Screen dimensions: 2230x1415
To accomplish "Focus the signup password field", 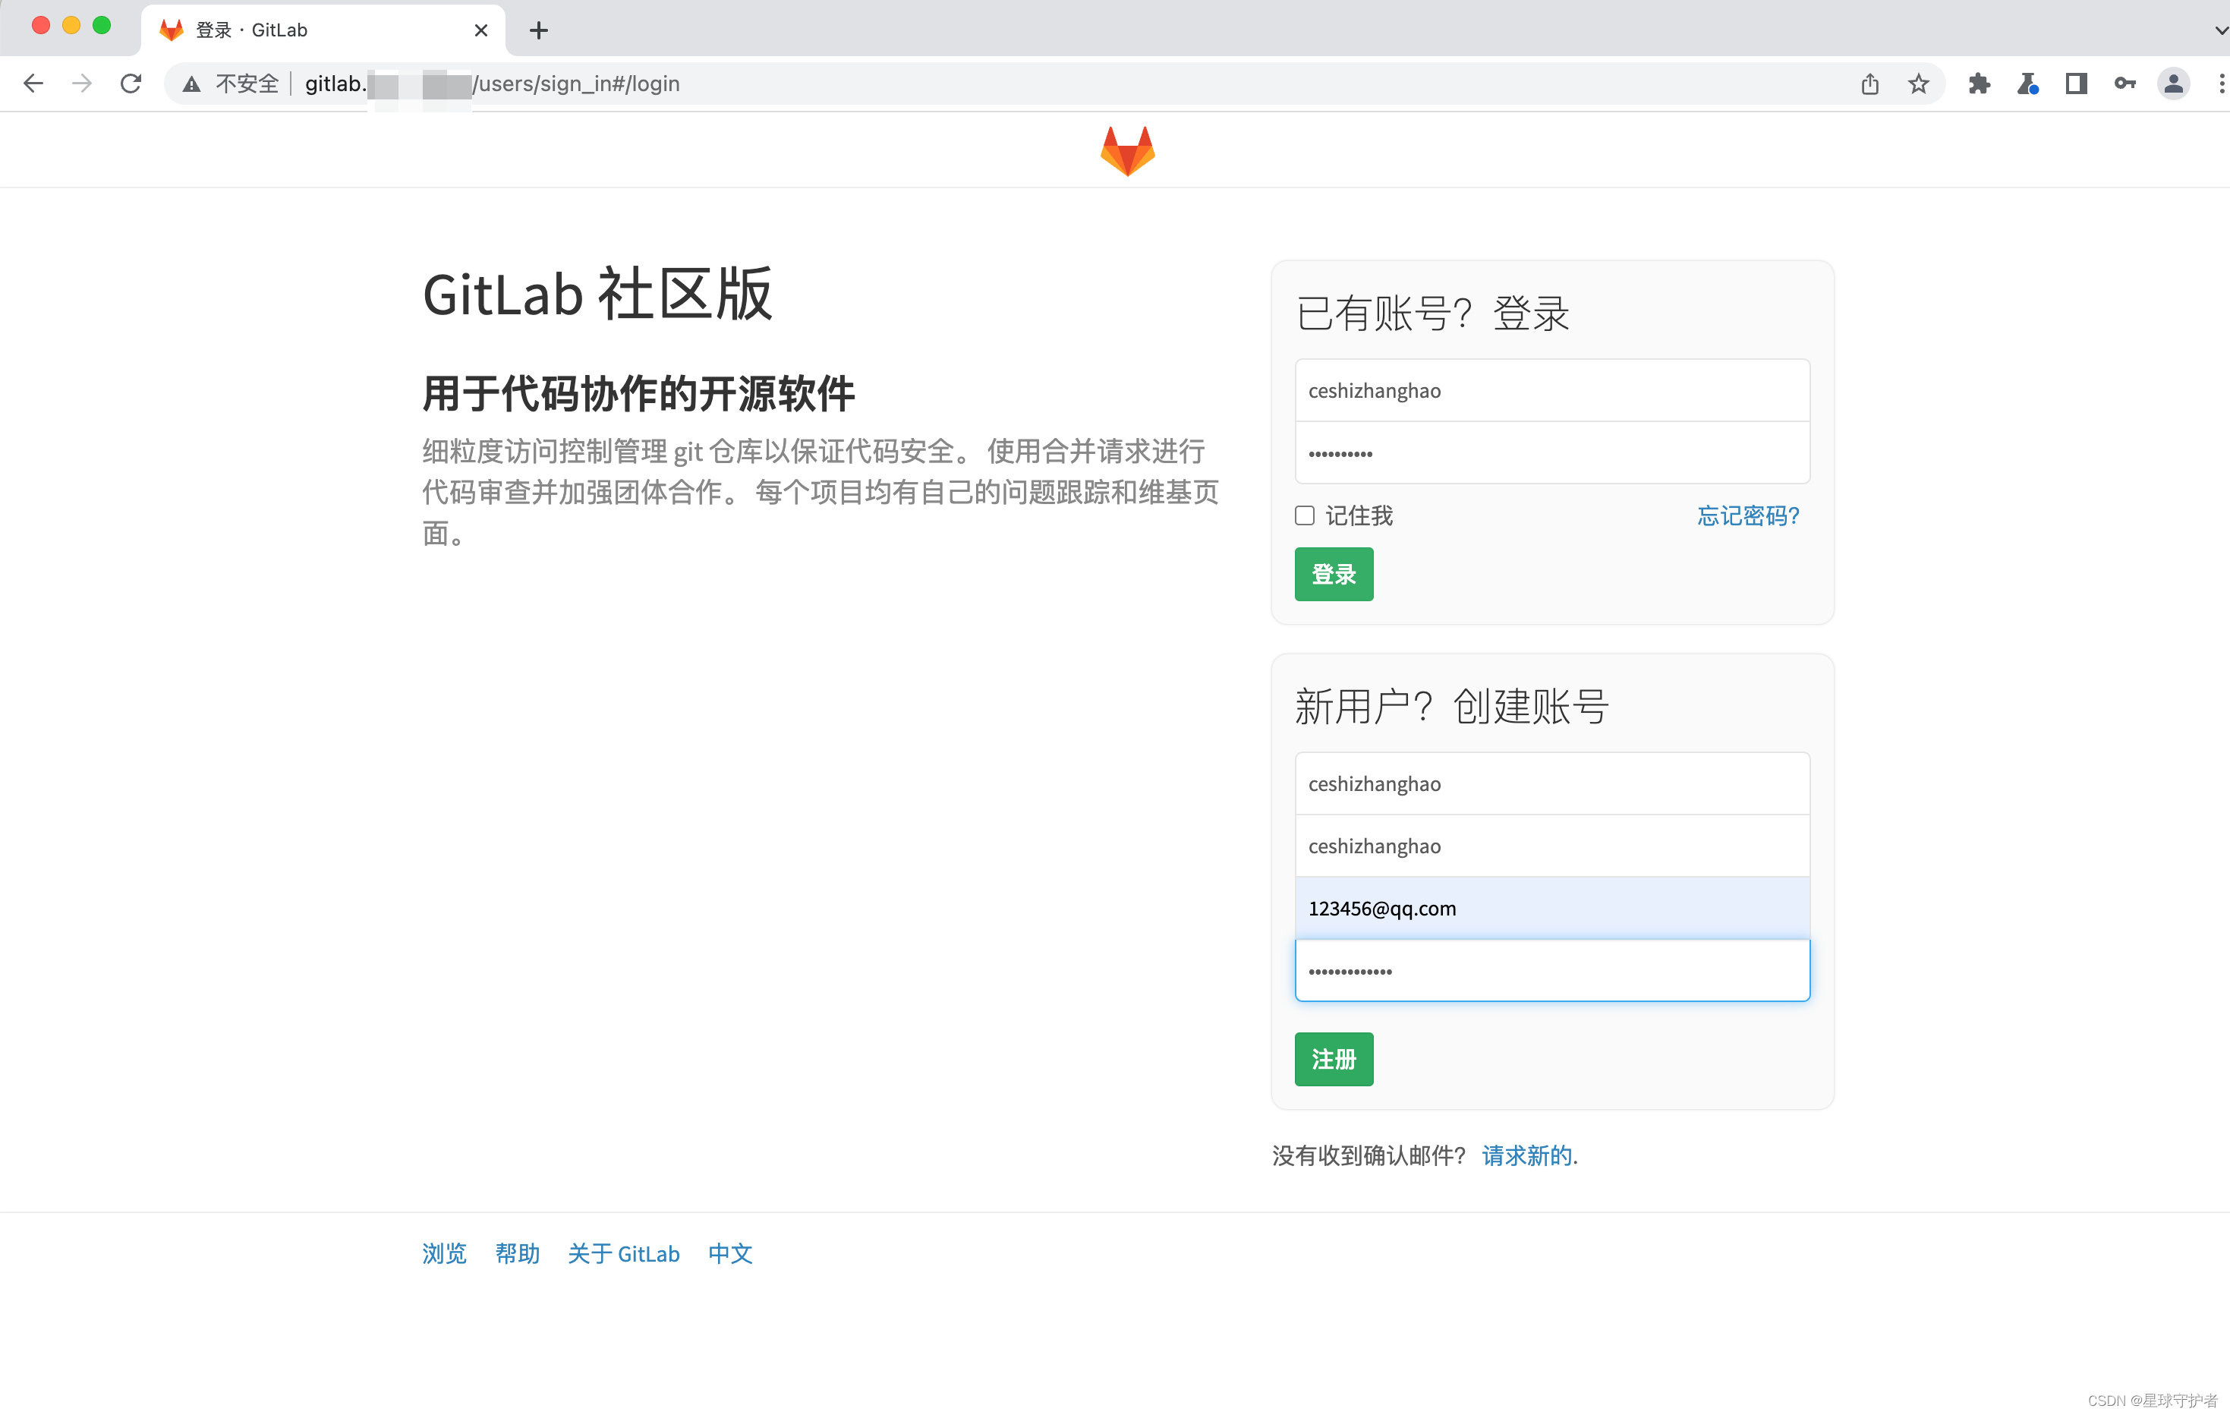I will click(x=1552, y=970).
